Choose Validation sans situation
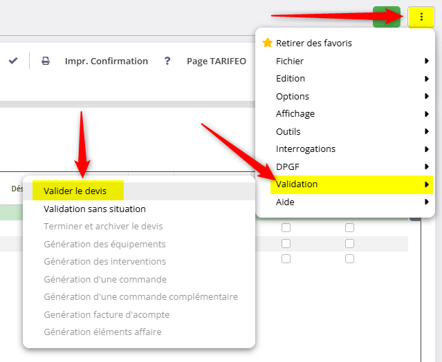This screenshot has height=362, width=442. click(x=139, y=209)
